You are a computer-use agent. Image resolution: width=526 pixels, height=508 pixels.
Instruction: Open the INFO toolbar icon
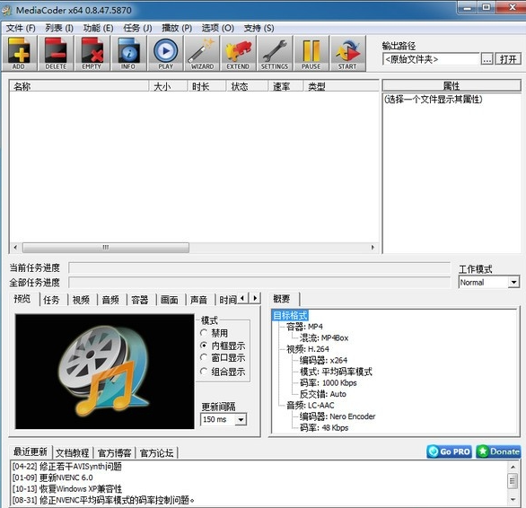(128, 53)
